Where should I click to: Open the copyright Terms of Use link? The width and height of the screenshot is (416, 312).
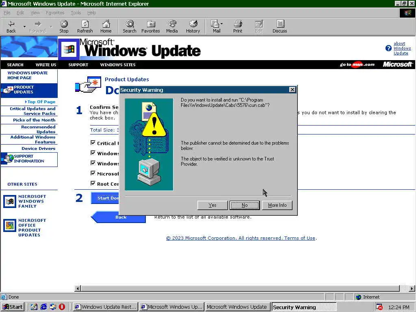point(241,238)
